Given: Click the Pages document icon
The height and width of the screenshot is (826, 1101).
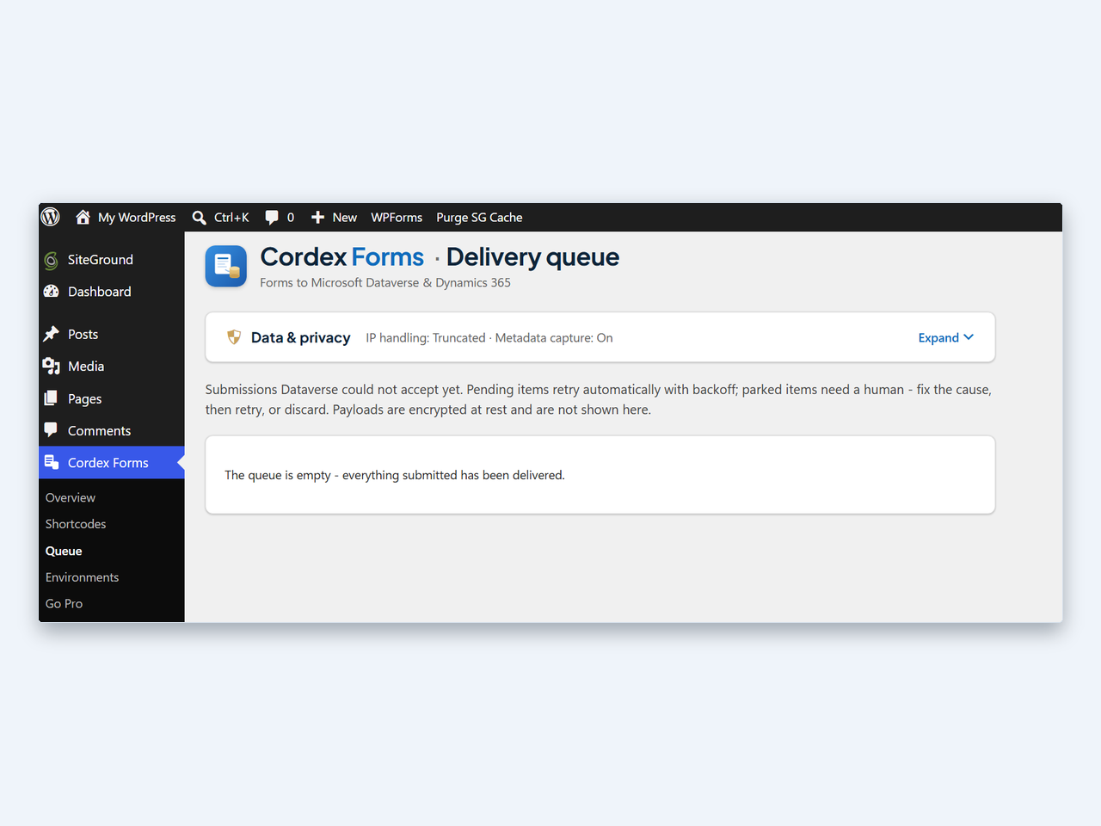Looking at the screenshot, I should point(52,398).
